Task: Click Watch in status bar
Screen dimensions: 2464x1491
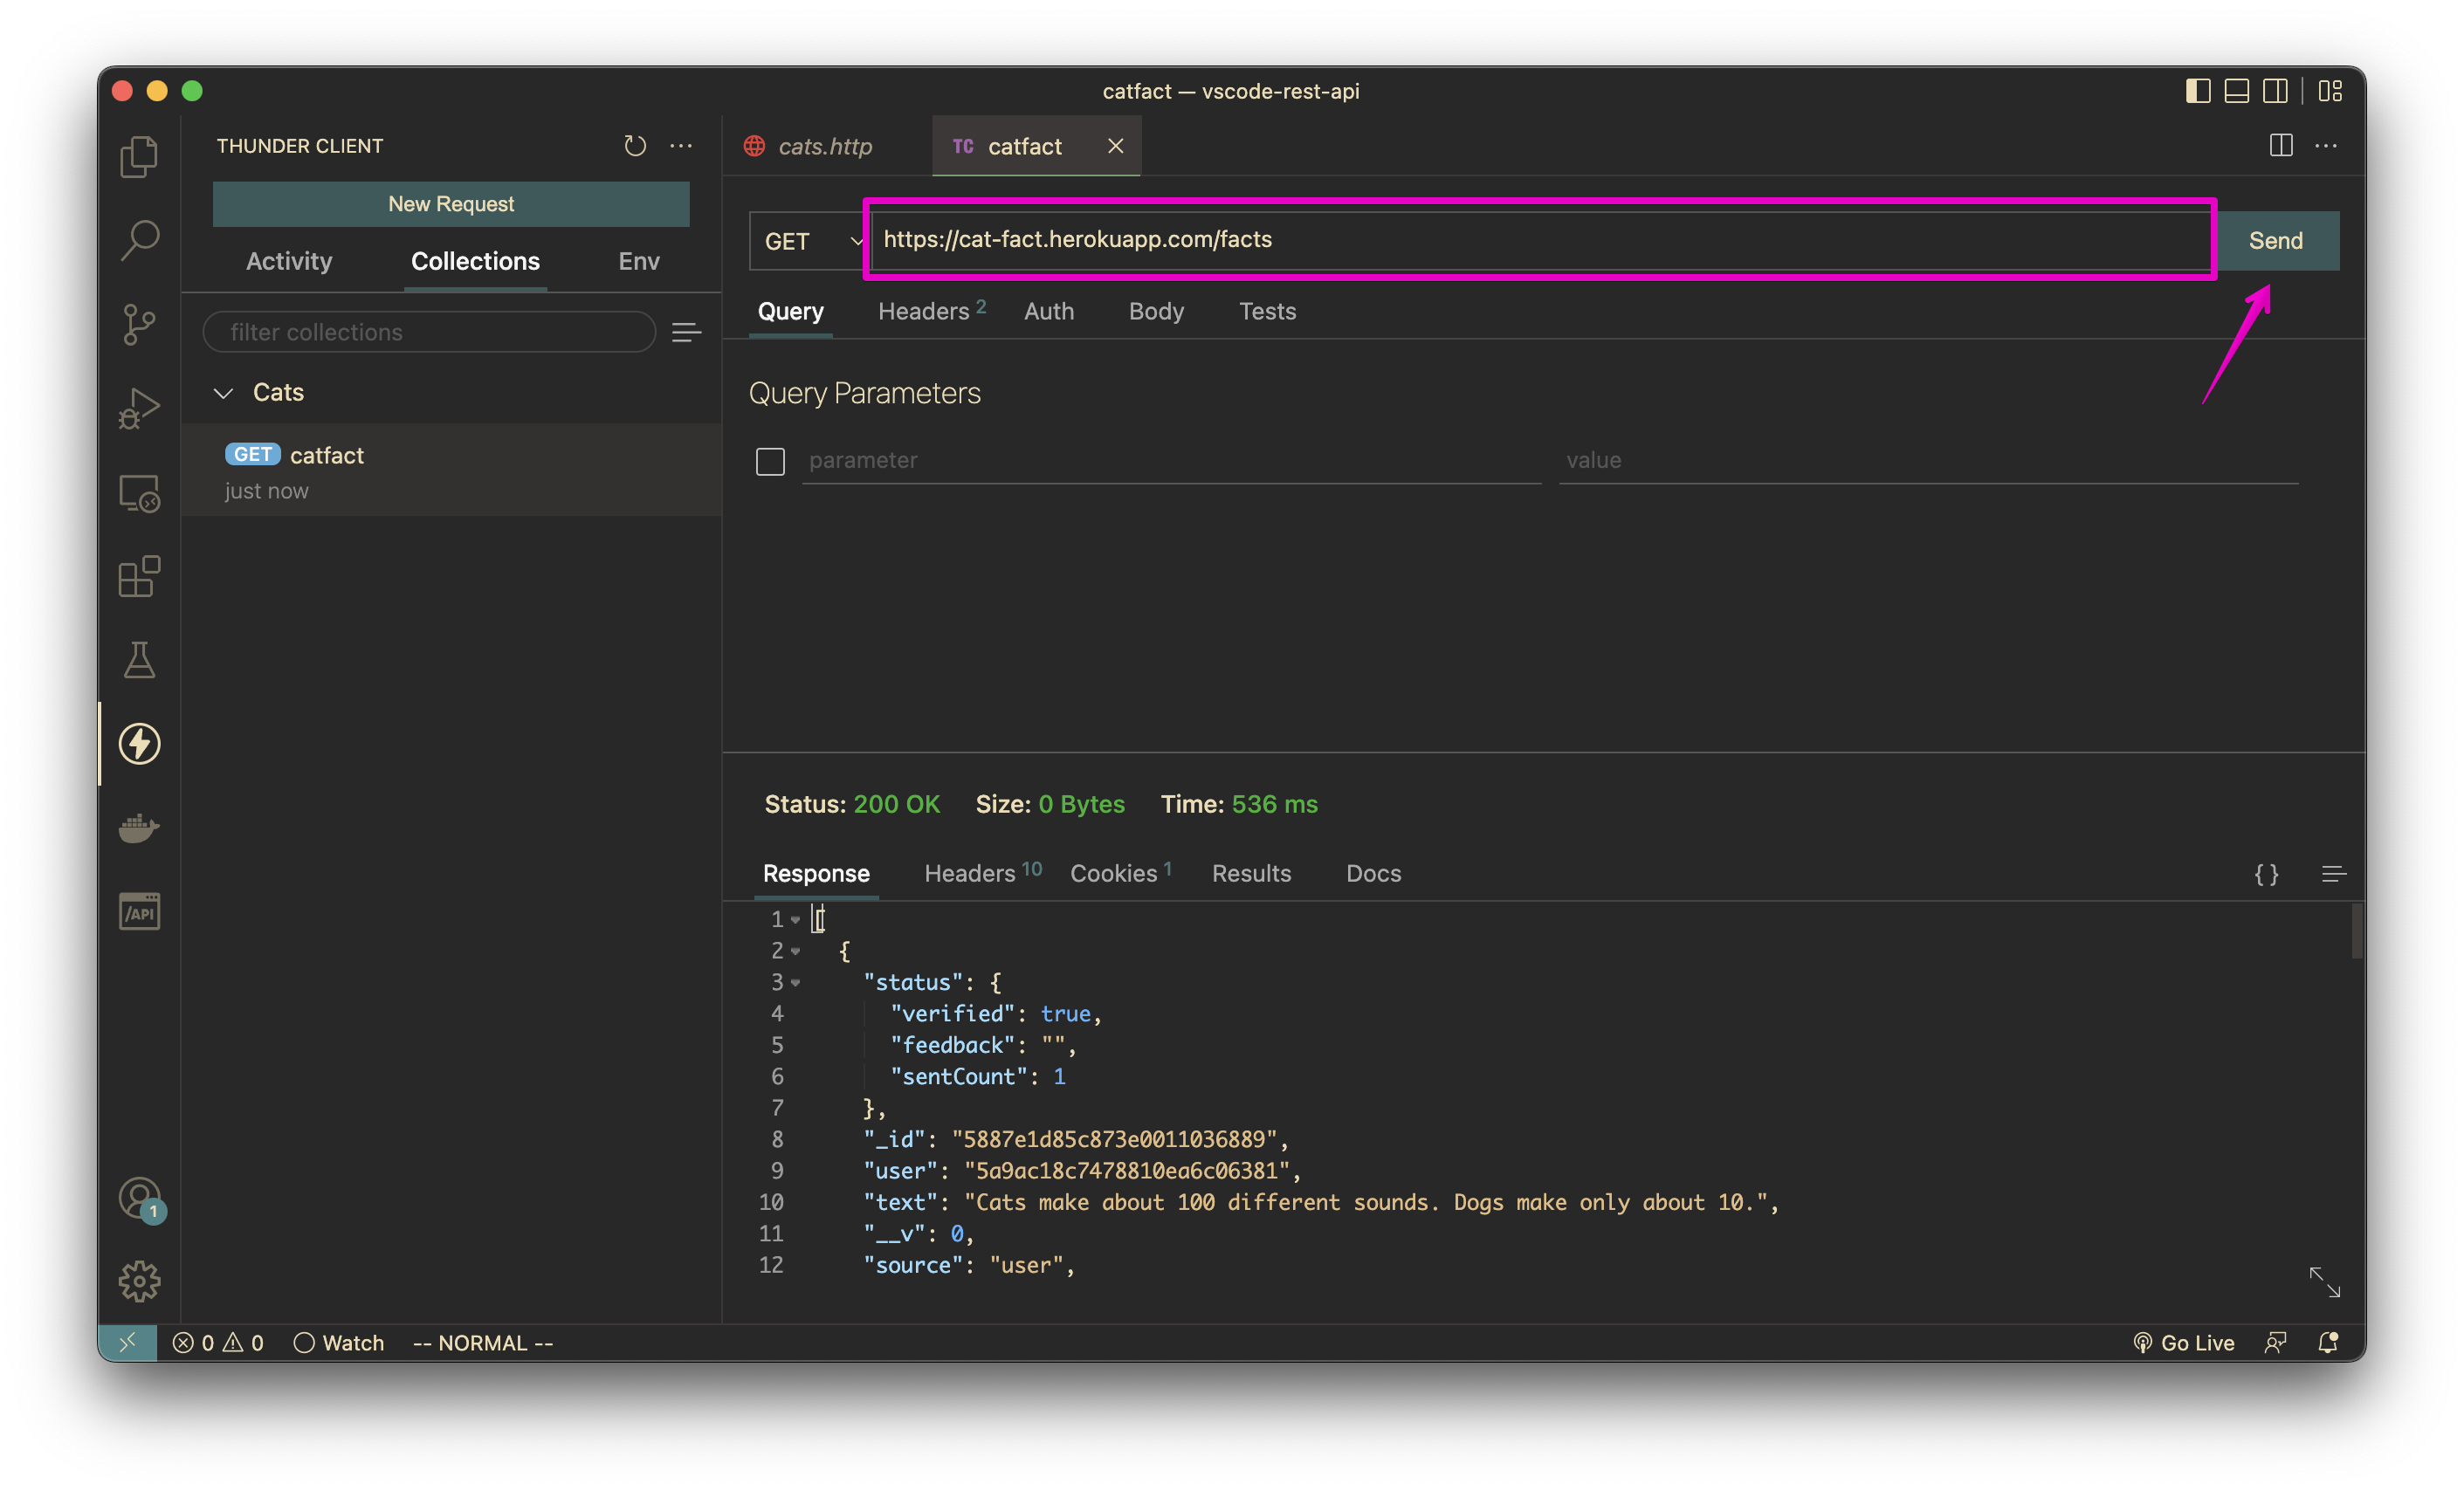Action: 339,1342
